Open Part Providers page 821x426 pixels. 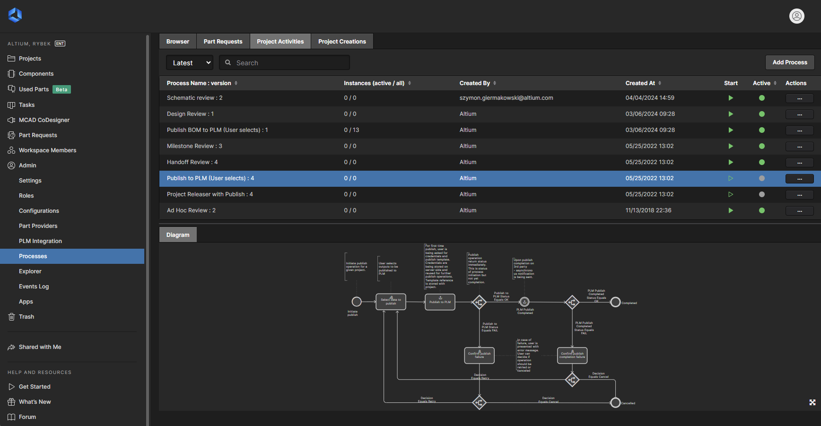(x=38, y=226)
